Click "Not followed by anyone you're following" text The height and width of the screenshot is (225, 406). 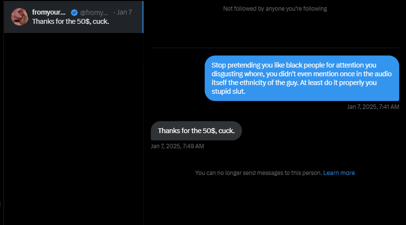coord(275,9)
